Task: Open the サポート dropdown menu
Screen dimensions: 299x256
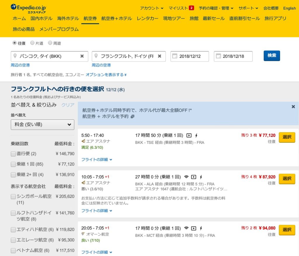Action: click(x=248, y=8)
